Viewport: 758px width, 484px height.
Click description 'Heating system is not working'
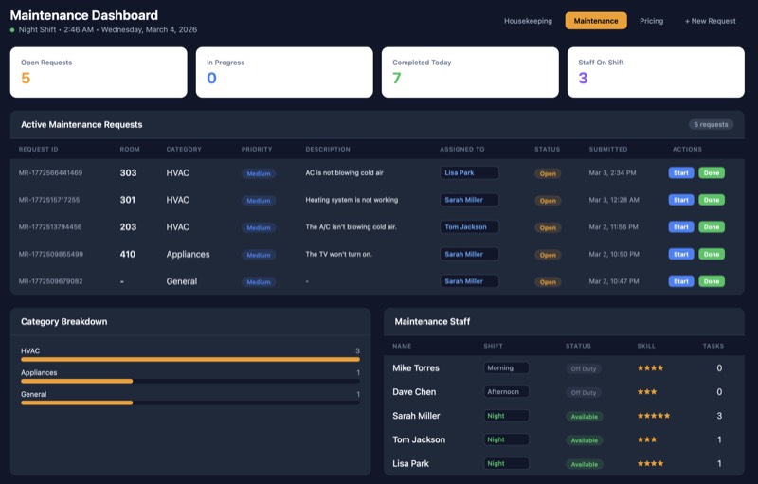352,200
